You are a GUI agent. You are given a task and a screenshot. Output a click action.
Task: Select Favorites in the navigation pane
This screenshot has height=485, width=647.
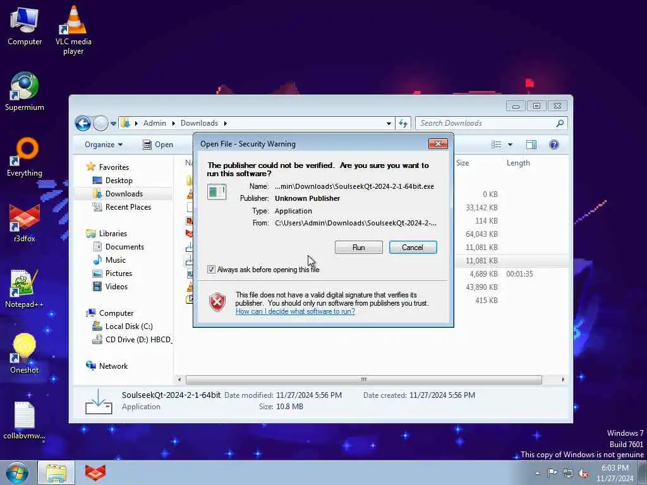114,167
